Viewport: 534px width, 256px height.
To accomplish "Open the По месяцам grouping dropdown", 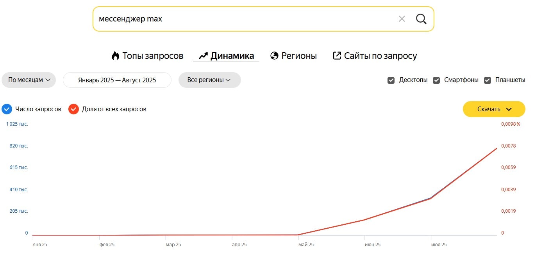I will 29,80.
